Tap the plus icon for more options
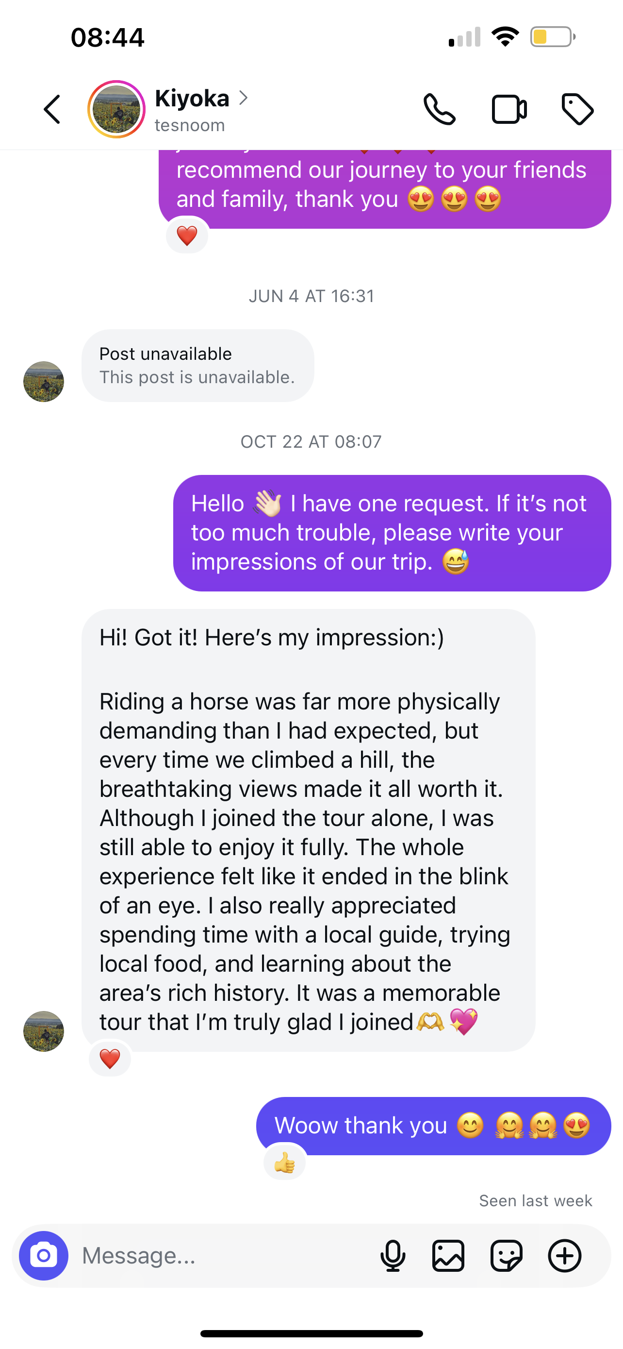623x1349 pixels. [564, 1255]
